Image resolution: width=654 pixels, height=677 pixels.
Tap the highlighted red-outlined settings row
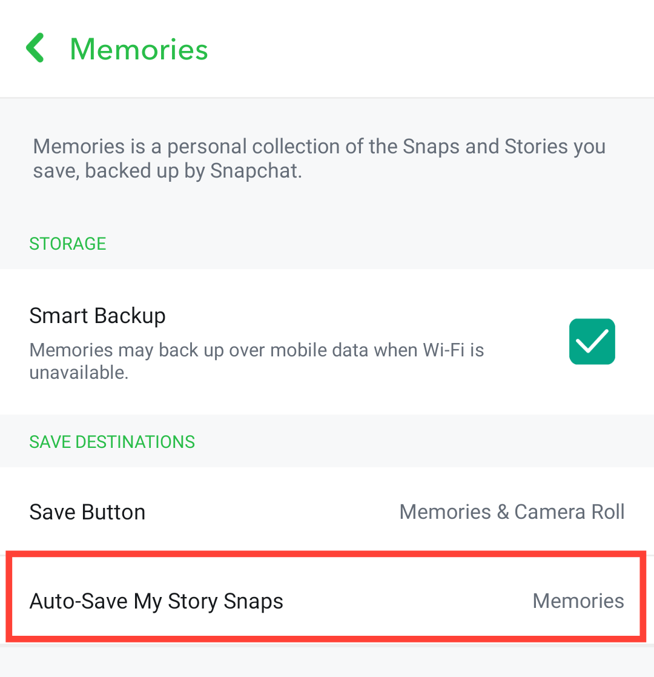[x=327, y=601]
